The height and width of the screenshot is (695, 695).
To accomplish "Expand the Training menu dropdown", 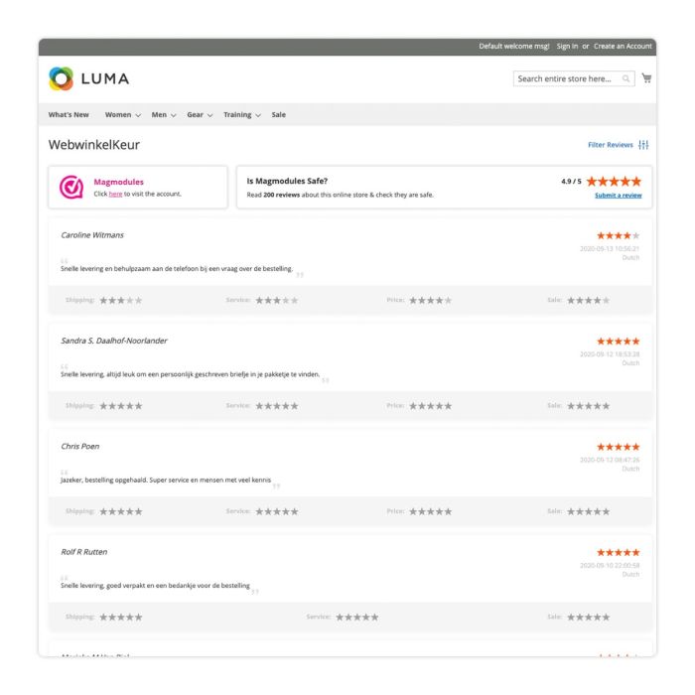I will [242, 114].
